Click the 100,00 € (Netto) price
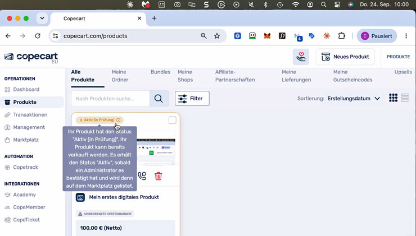The width and height of the screenshot is (416, 236). pos(101,228)
